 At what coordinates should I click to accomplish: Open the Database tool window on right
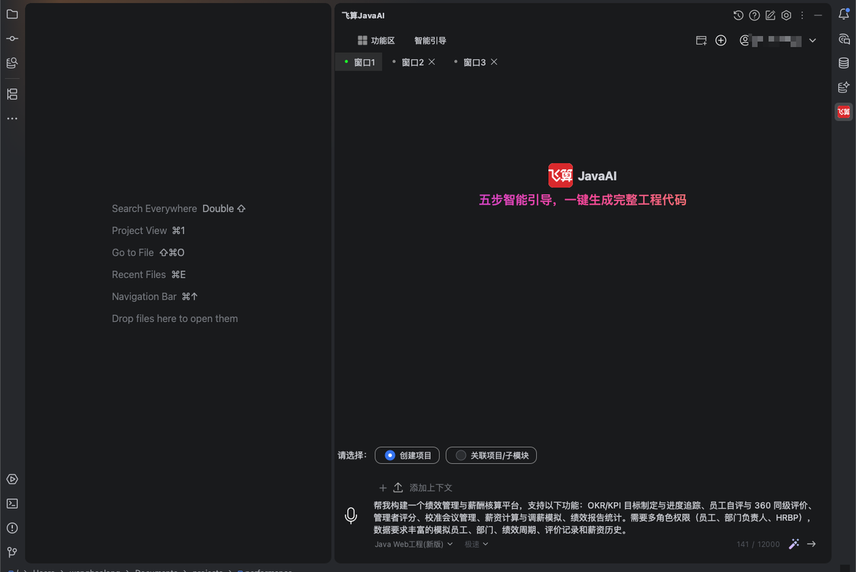point(844,63)
